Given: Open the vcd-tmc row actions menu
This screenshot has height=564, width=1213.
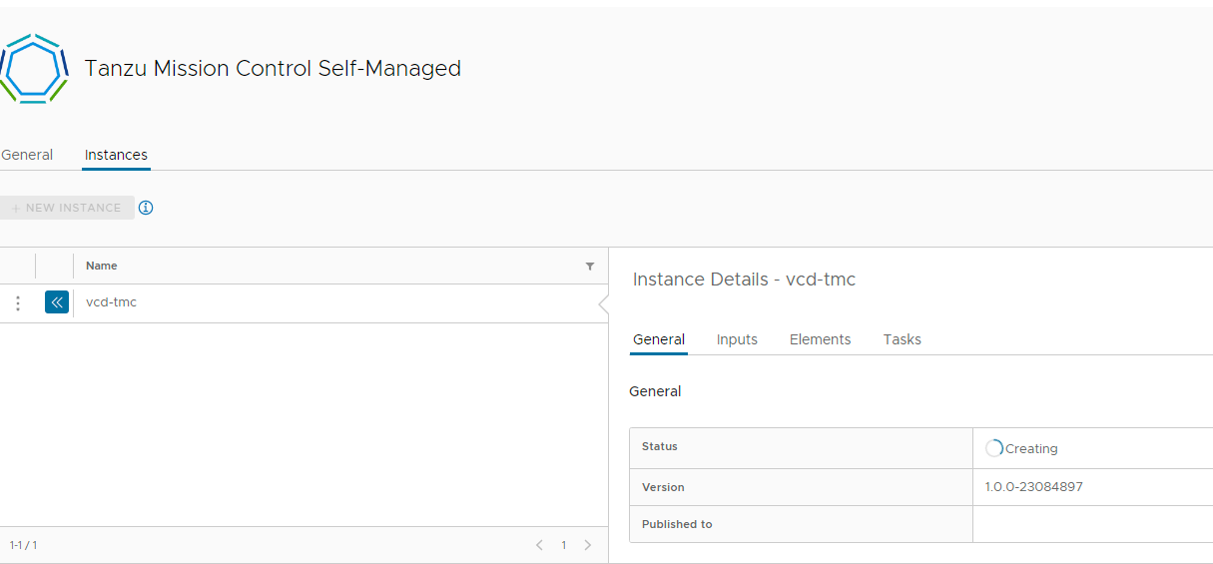Looking at the screenshot, I should point(18,303).
